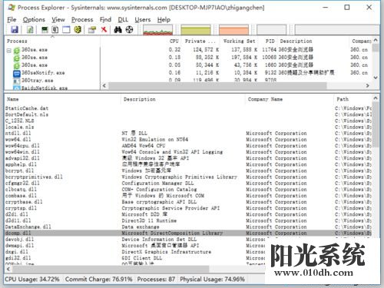Select the combase.dll row
Image resolution: width=384 pixels, height=288 pixels.
(188, 196)
